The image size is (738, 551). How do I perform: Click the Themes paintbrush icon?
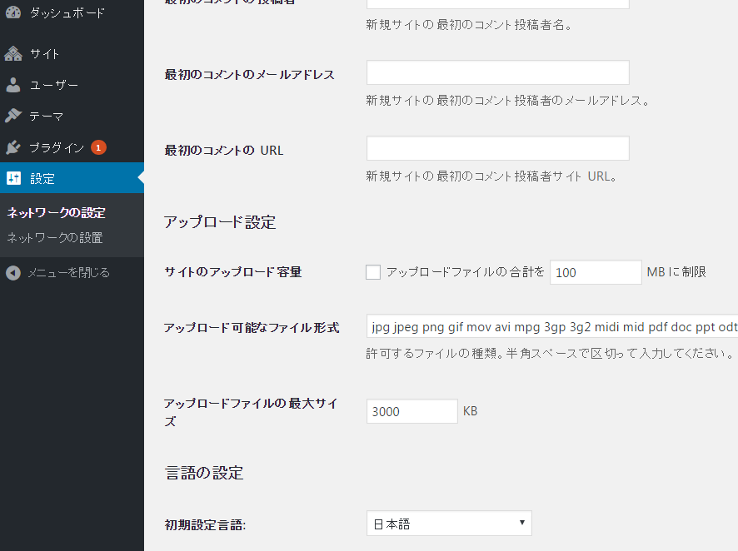(x=13, y=116)
